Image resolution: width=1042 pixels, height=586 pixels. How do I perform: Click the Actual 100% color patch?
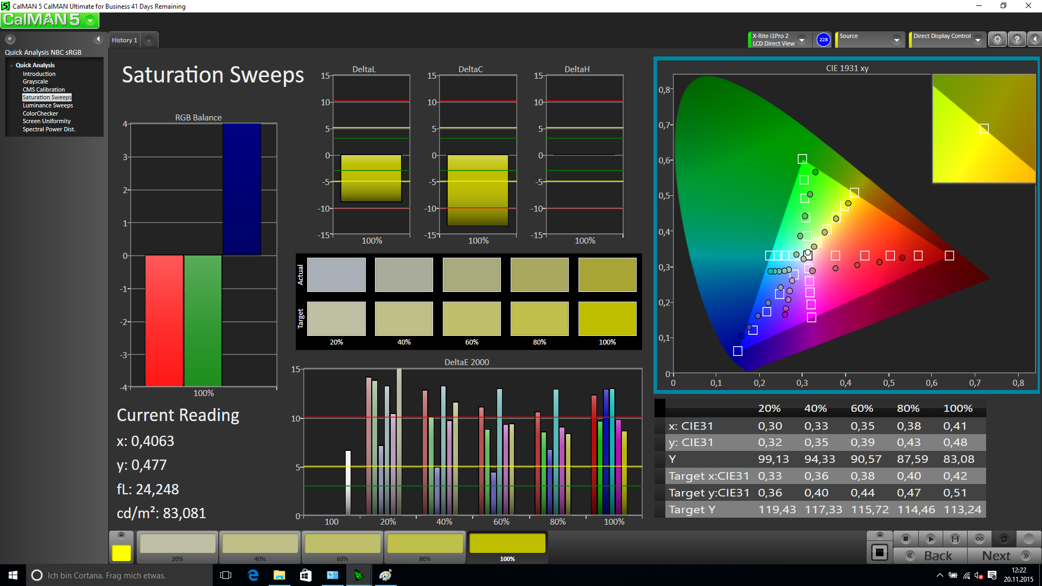tap(607, 275)
